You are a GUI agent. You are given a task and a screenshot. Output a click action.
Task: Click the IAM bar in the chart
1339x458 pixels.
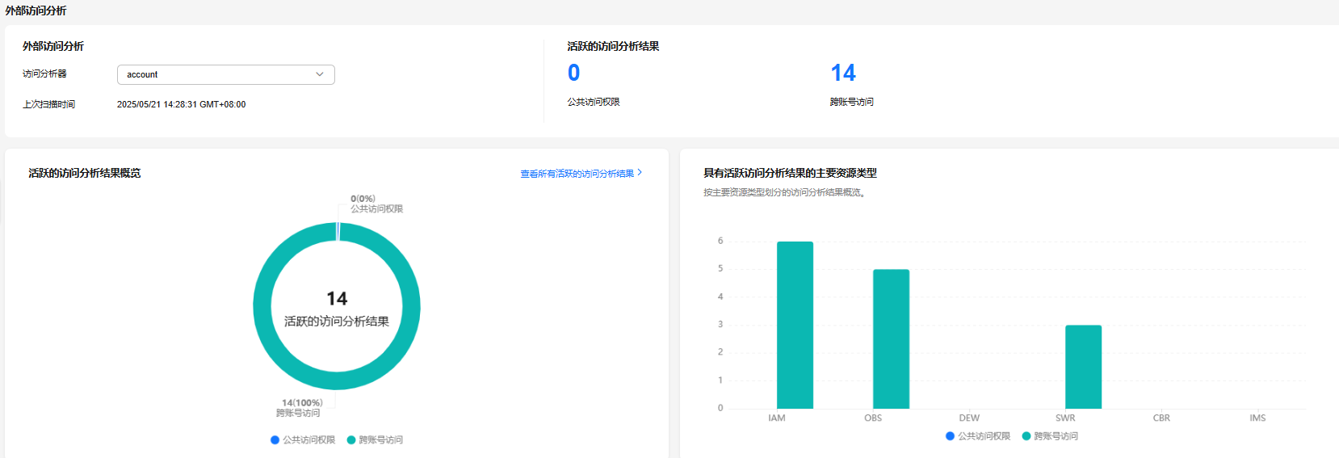pos(795,325)
